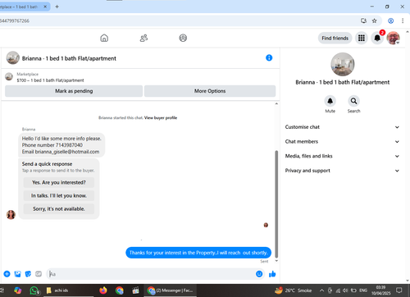
Task: Go to the Facebook Home icon
Action: click(x=104, y=38)
